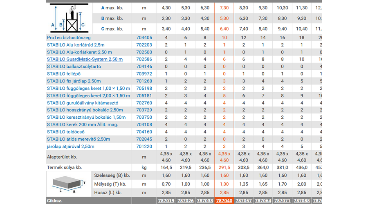Click highlighted depth value 1,30
Image resolution: width=368 pixels, height=204 pixels.
(x=224, y=184)
